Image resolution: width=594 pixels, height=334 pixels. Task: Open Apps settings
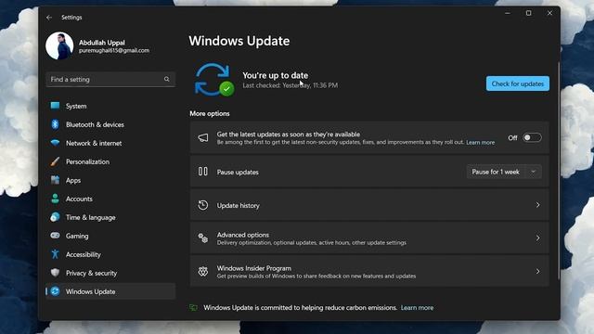[x=110, y=180]
